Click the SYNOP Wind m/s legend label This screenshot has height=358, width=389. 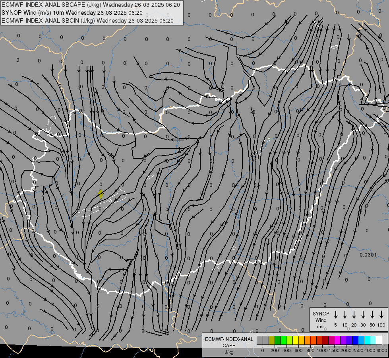click(321, 320)
